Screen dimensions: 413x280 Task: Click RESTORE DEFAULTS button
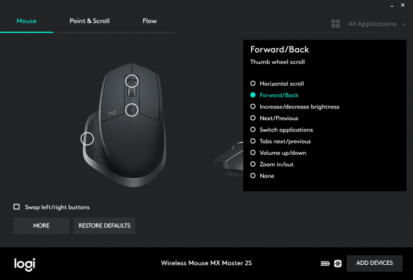coord(104,226)
